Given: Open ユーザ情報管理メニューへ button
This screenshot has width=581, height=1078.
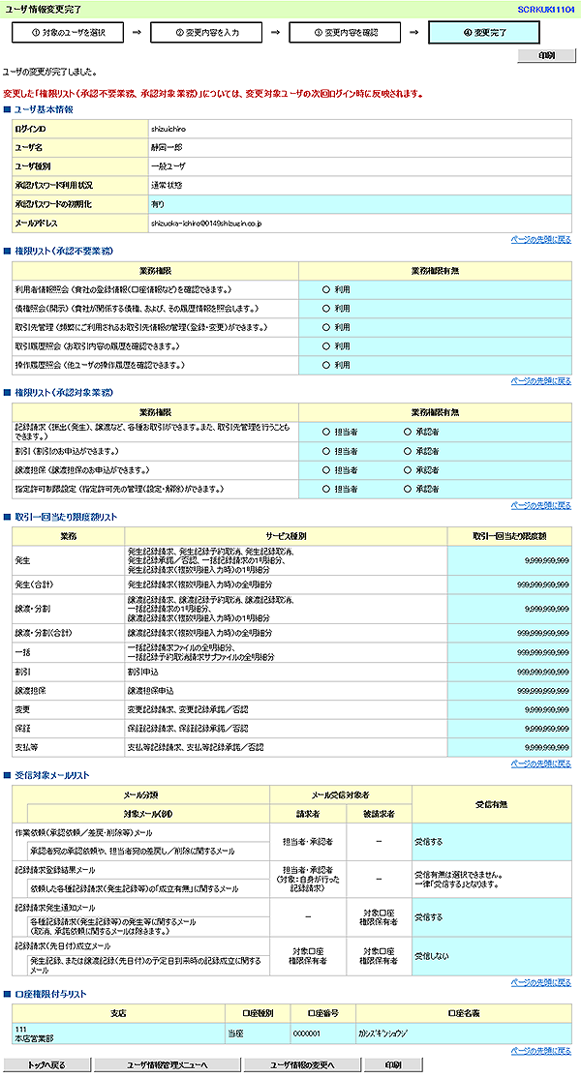Looking at the screenshot, I should (x=168, y=1064).
